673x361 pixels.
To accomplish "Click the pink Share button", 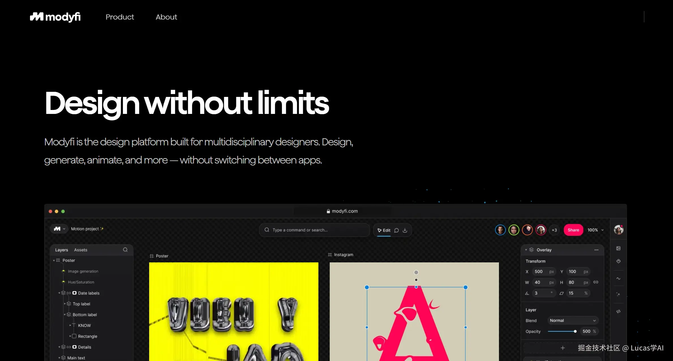I will [573, 230].
